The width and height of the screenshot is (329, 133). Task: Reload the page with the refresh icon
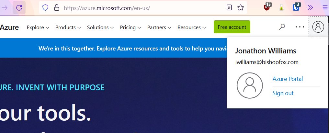[19, 8]
